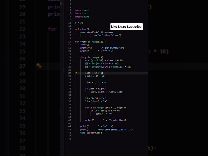208x156 pixels.
Task: Click the background editor's scrollbar thumb
Action: pos(61,3)
